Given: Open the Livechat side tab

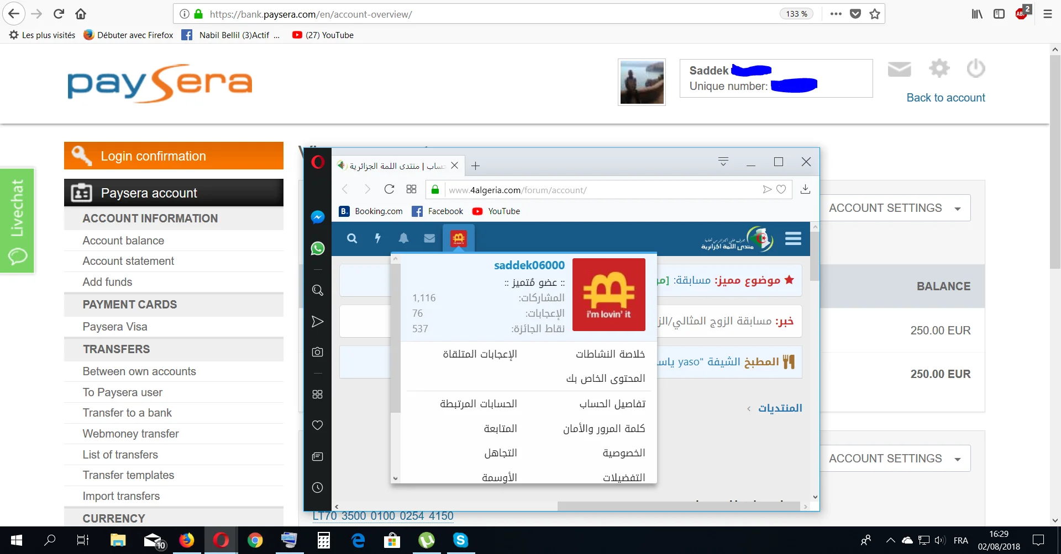Looking at the screenshot, I should tap(17, 221).
